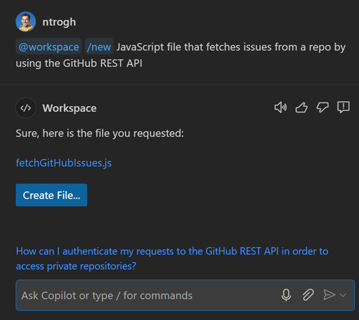Click the 'Sure, here is the file' response text
Image resolution: width=359 pixels, height=320 pixels.
tap(99, 133)
